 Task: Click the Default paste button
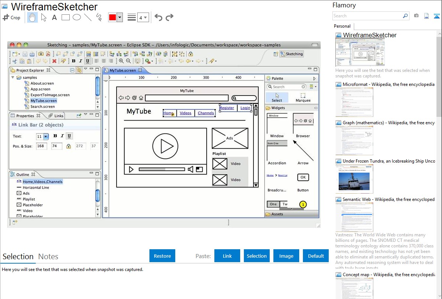pos(316,256)
